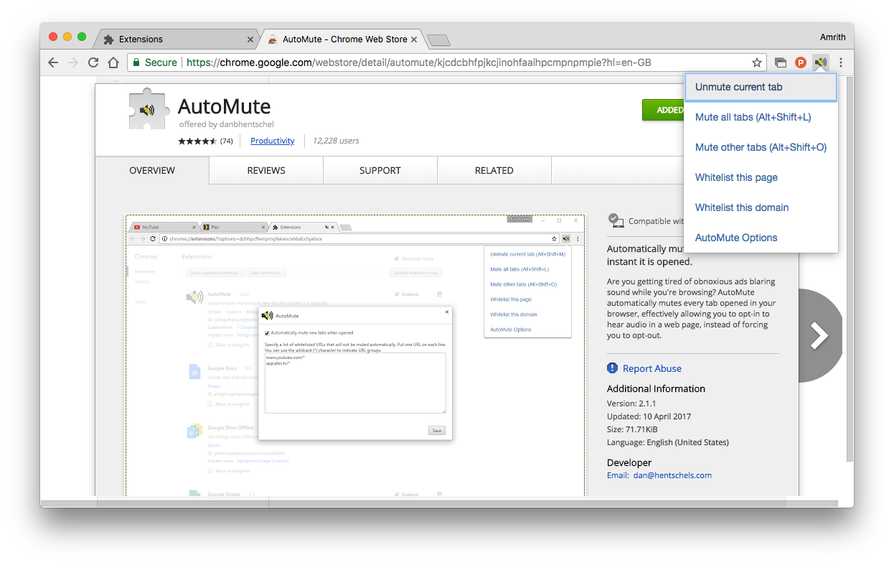Click the AutoMute speaker toolbar icon

[x=821, y=62]
